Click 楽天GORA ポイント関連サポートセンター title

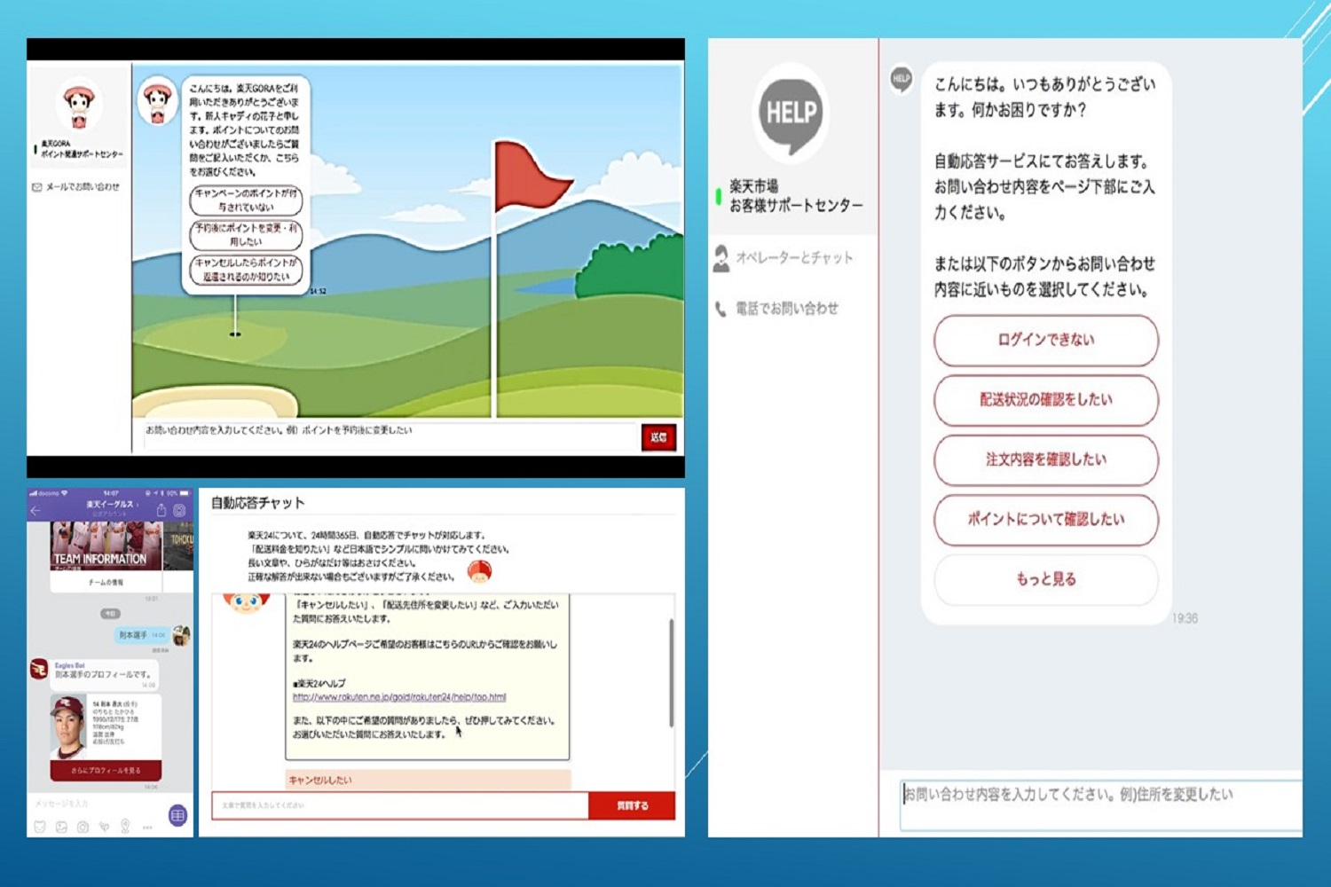click(82, 149)
